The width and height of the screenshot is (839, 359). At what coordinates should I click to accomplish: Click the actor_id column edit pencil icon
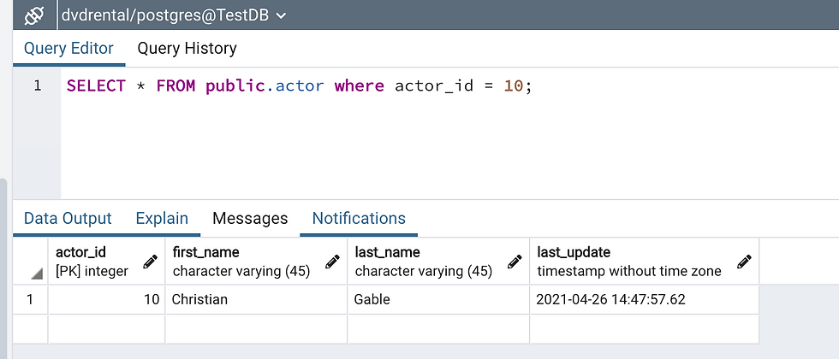click(150, 262)
